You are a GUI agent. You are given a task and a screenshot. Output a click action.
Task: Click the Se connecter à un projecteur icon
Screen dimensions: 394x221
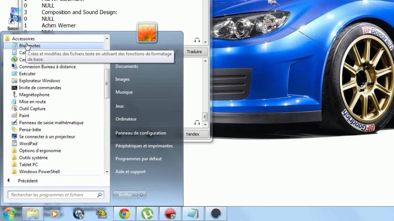[x=14, y=137]
